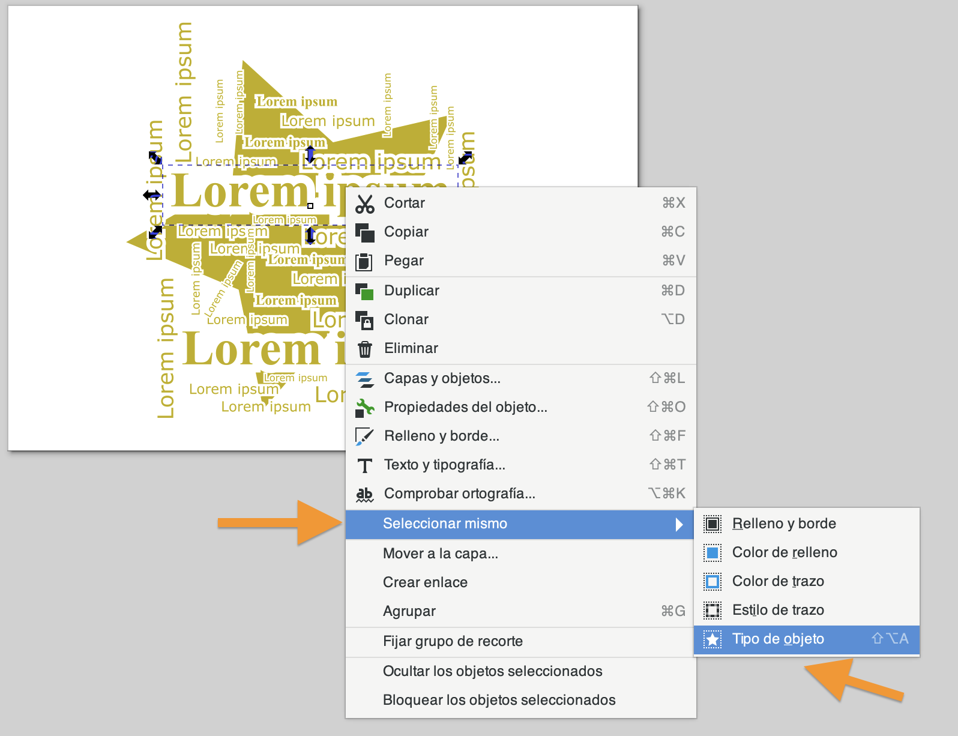Screen dimensions: 958x736
Task: Click the Relleno y borde brush icon
Action: (364, 436)
